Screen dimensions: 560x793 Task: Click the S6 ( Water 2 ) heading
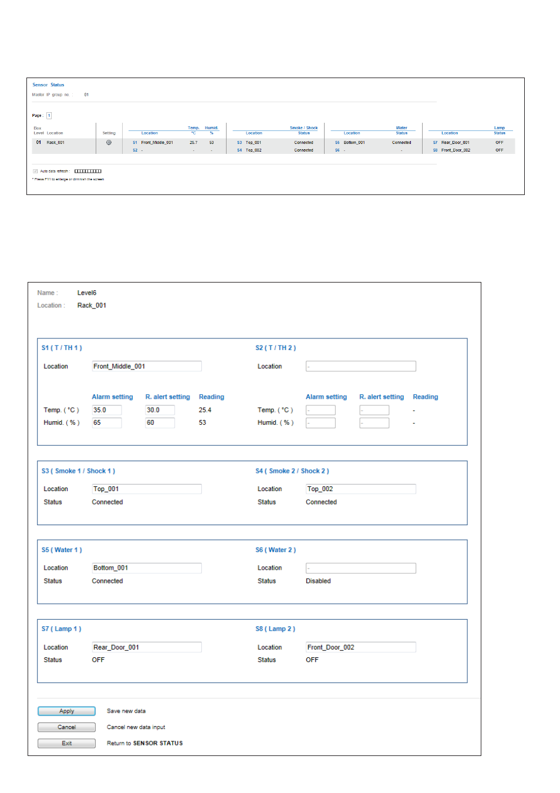tap(275, 550)
